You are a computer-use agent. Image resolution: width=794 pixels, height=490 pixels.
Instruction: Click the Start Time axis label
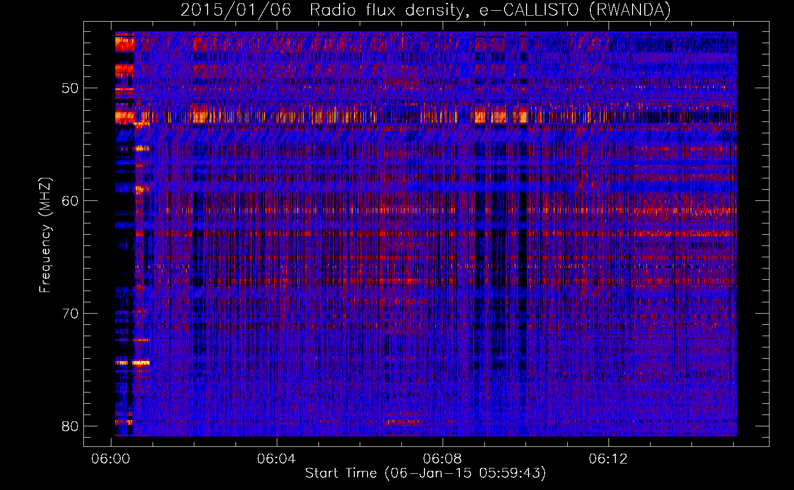pyautogui.click(x=425, y=473)
